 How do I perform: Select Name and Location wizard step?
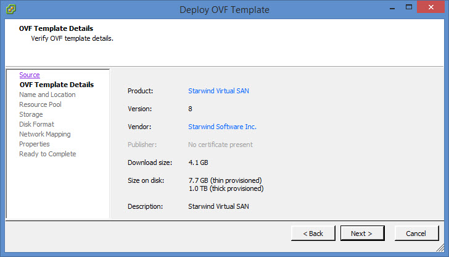(x=47, y=95)
